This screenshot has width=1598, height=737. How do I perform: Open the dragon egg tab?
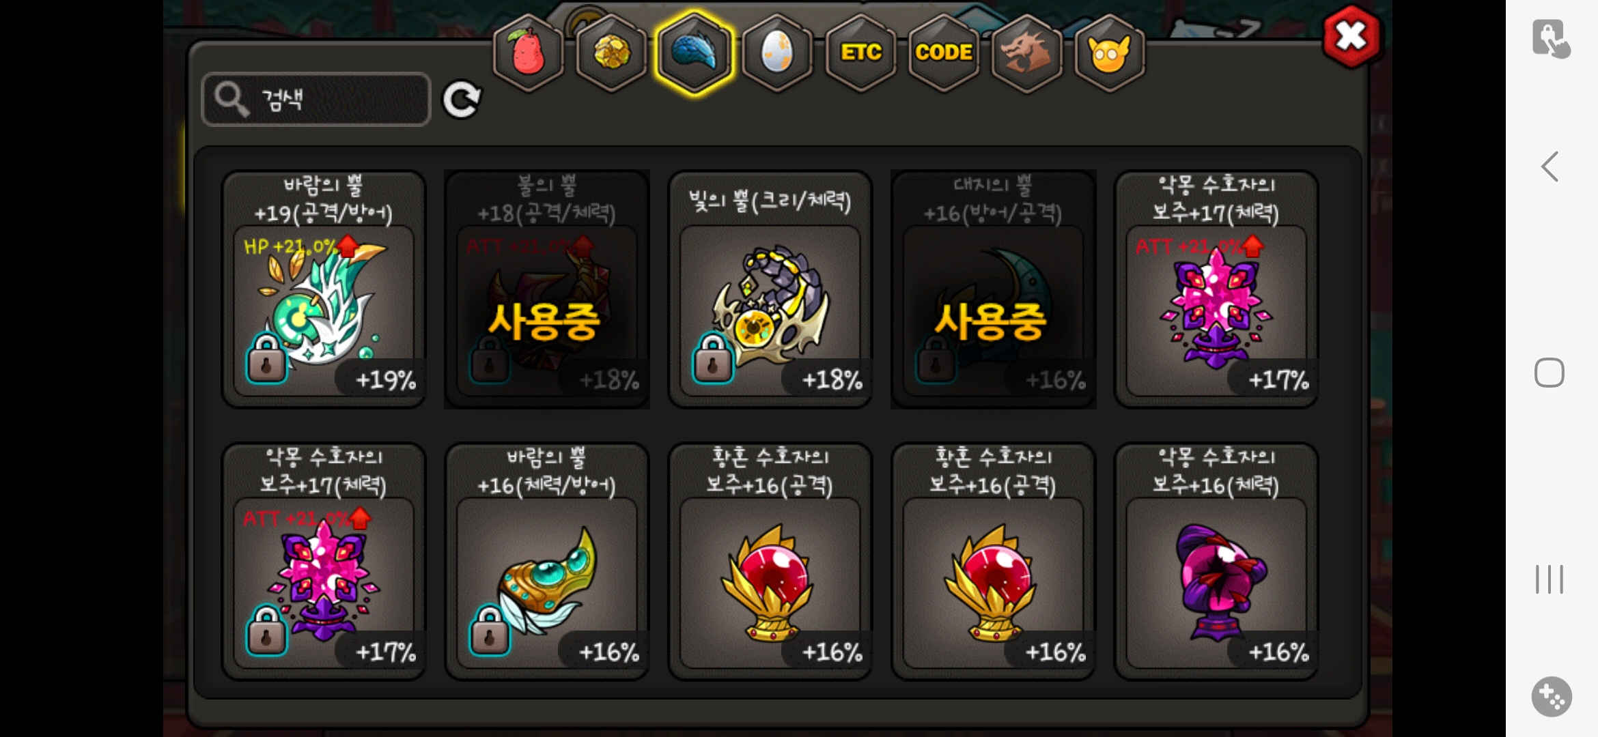tap(777, 53)
